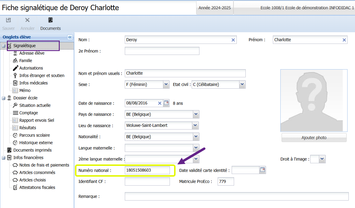Open the Etat civil dropdown
The width and height of the screenshot is (355, 208).
coord(242,84)
